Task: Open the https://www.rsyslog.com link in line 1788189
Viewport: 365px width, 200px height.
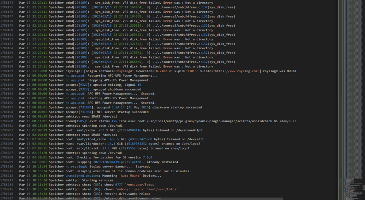Action: 237,71
